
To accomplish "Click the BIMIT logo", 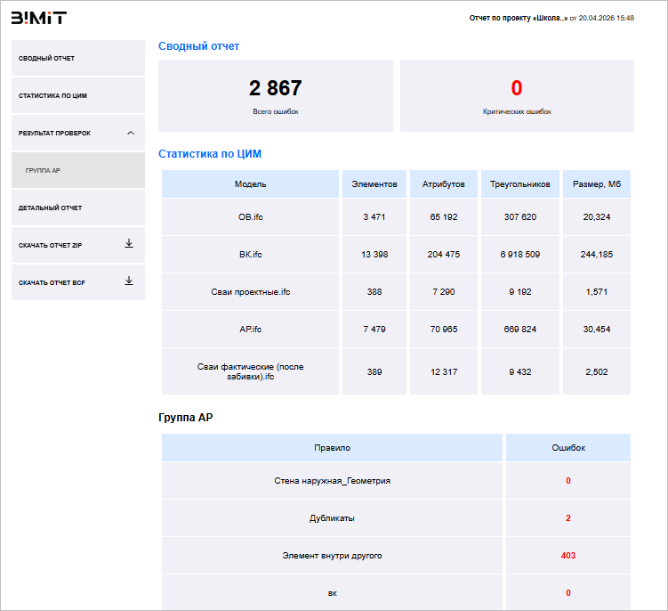I will (x=38, y=18).
